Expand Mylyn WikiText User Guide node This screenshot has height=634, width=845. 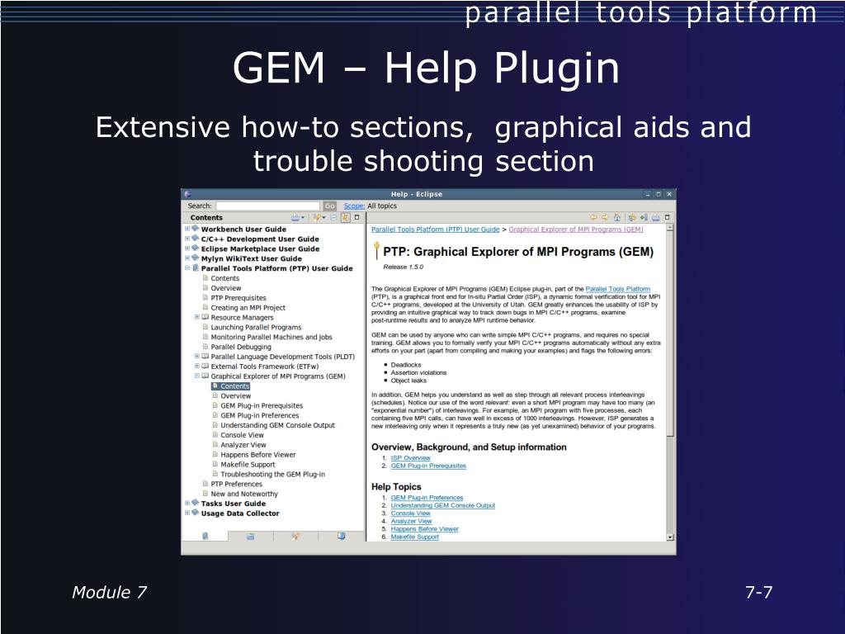coord(187,258)
